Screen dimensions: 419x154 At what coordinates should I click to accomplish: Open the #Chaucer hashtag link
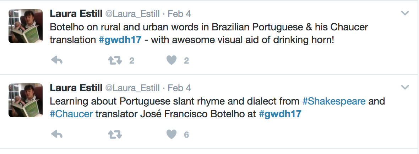point(71,114)
